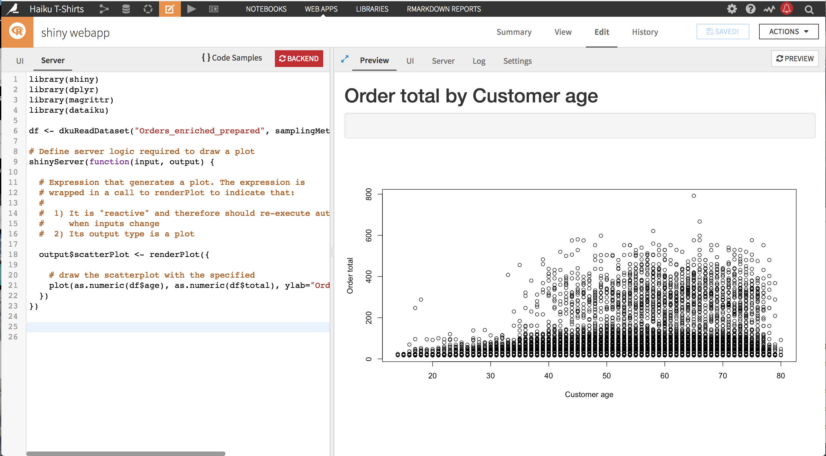Open the Log tab in preview pane

[479, 61]
